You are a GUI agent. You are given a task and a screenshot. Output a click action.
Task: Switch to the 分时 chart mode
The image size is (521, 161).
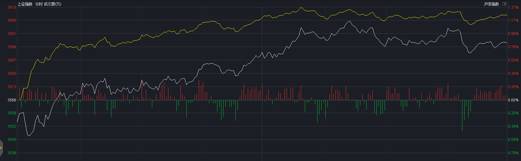coord(39,4)
